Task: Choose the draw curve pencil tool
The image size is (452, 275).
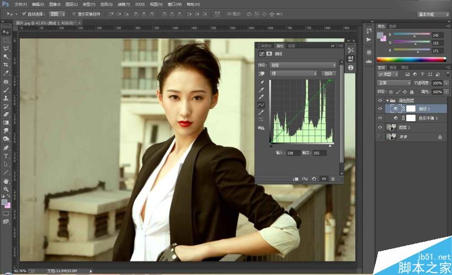Action: [262, 113]
